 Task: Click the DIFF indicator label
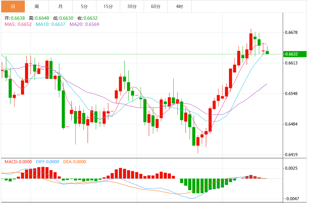pyautogui.click(x=48, y=162)
